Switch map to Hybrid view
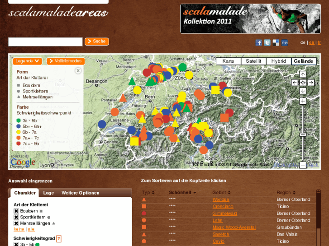The height and width of the screenshot is (246, 329). click(x=279, y=61)
